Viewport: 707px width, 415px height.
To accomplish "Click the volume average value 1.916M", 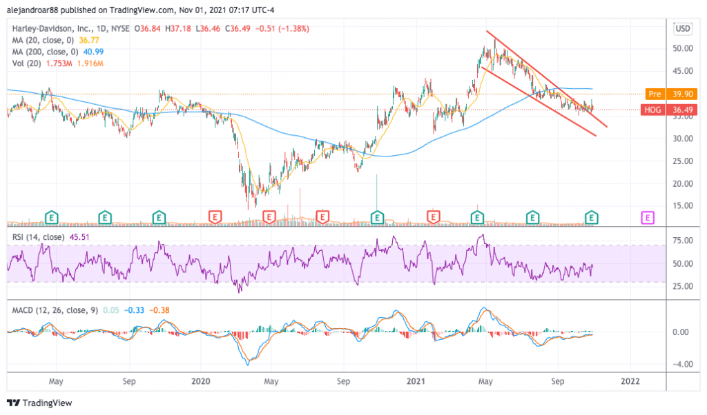I will [x=90, y=63].
